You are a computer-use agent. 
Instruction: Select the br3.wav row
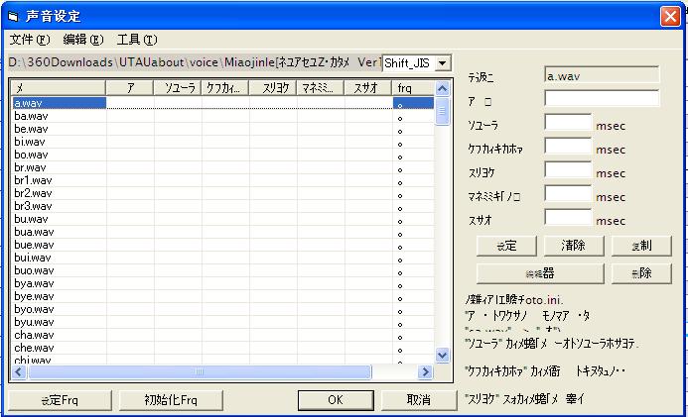(222, 206)
